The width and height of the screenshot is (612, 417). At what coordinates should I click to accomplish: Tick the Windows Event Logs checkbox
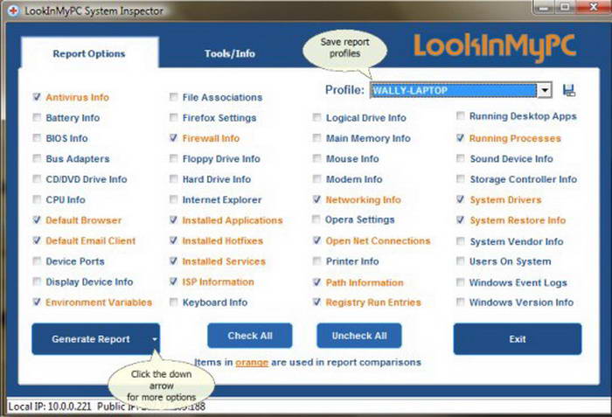[461, 281]
